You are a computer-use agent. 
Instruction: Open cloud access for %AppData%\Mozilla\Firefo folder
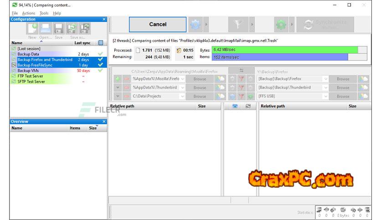(221, 79)
